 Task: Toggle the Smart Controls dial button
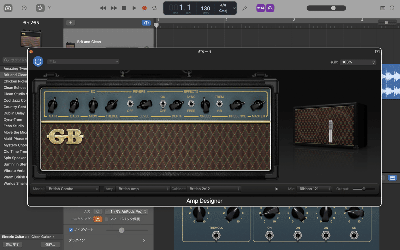coord(40,8)
